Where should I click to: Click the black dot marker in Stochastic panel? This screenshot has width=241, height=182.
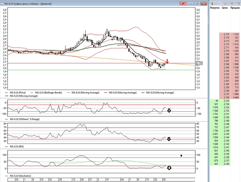tap(181, 156)
